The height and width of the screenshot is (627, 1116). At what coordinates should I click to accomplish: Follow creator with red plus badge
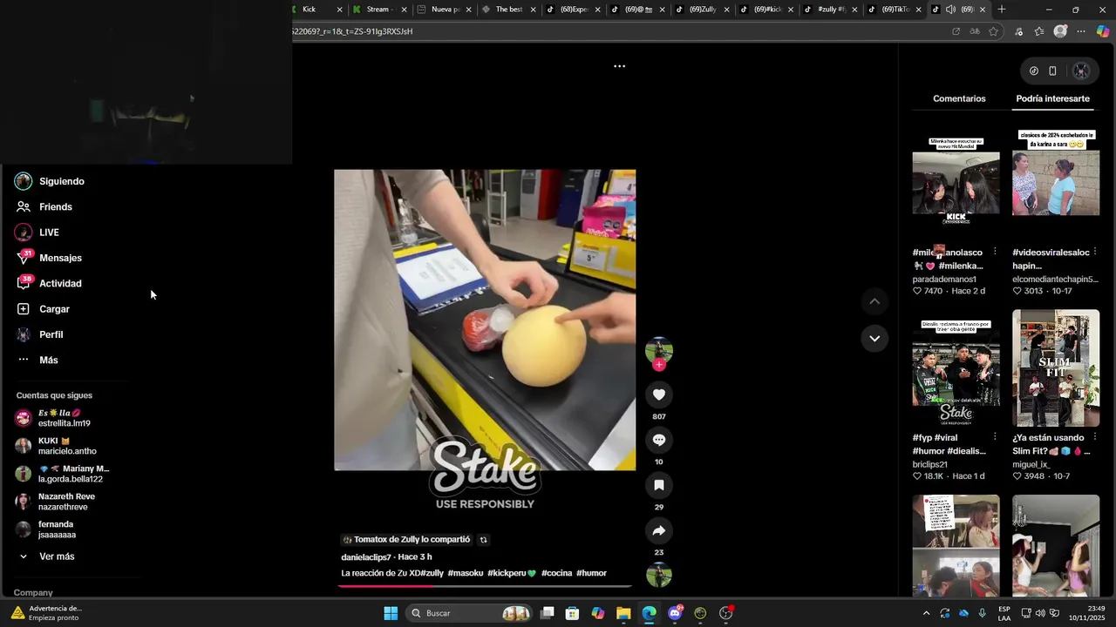coord(659,365)
